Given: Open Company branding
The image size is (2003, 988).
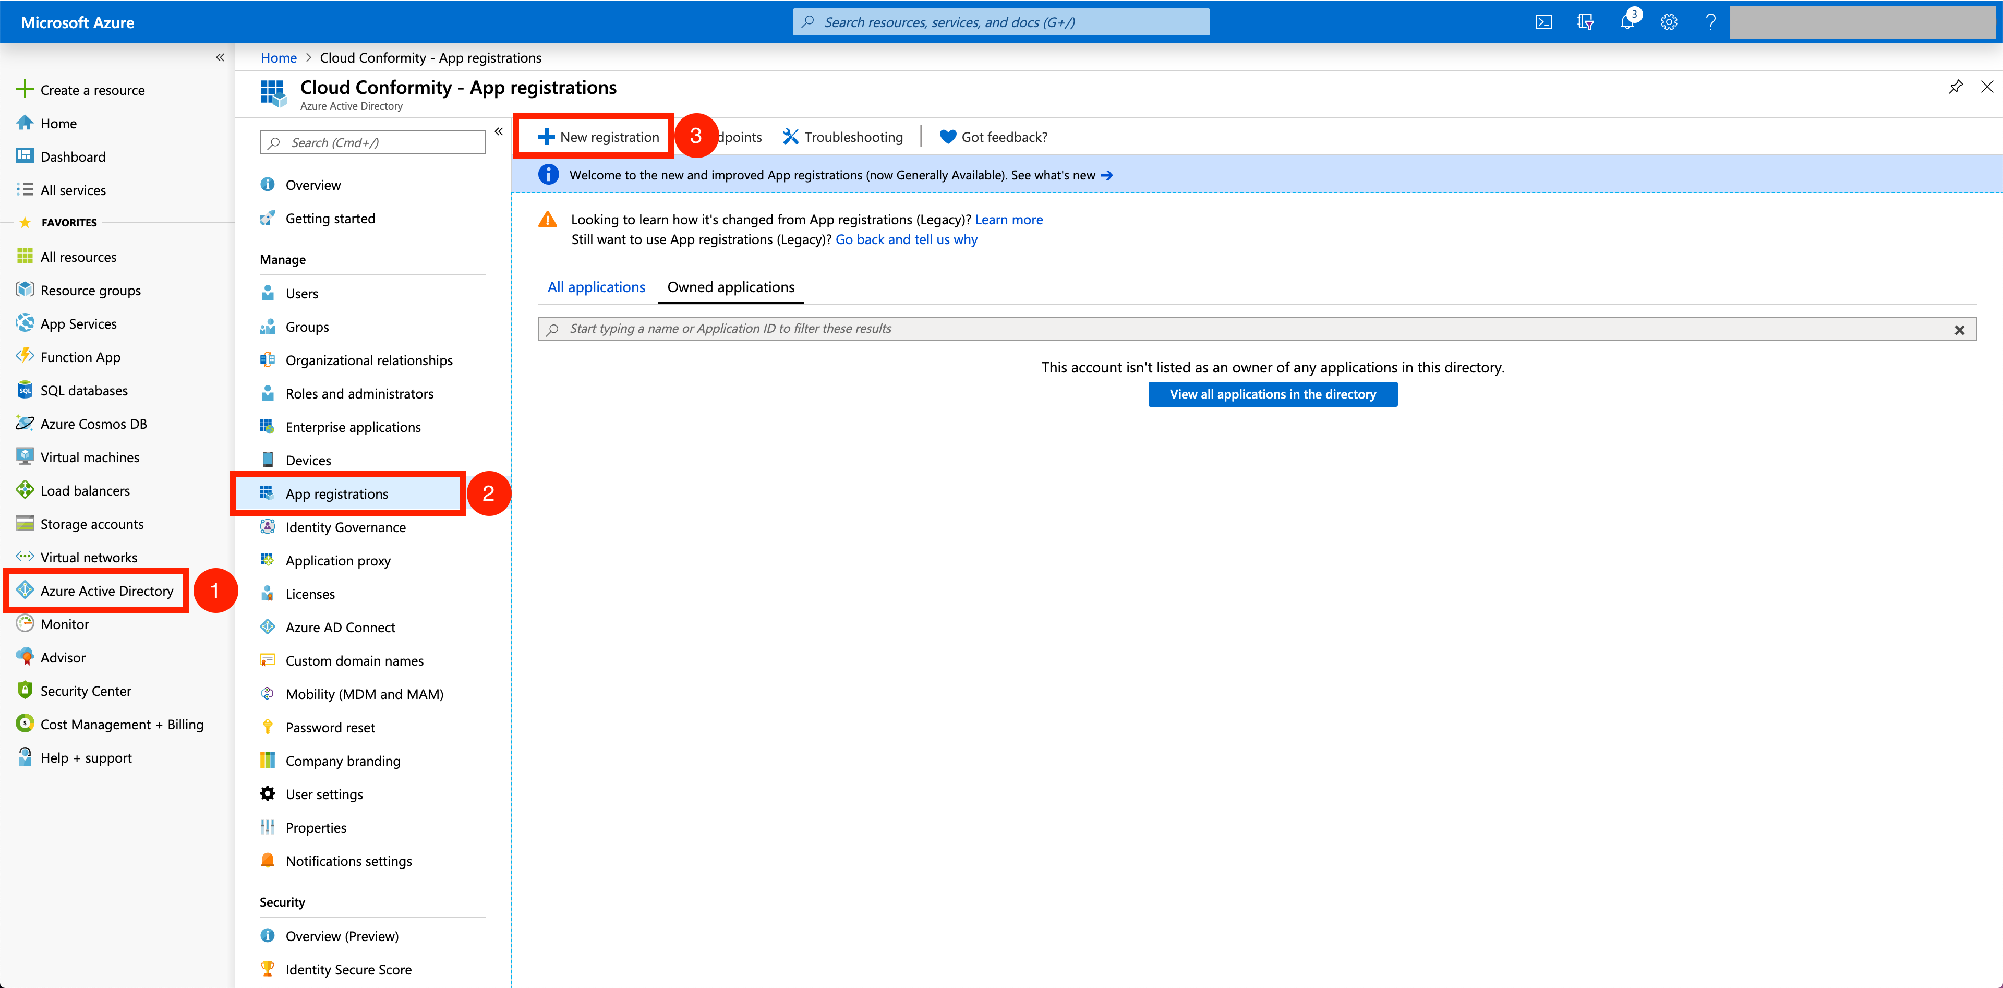Looking at the screenshot, I should coord(331,761).
